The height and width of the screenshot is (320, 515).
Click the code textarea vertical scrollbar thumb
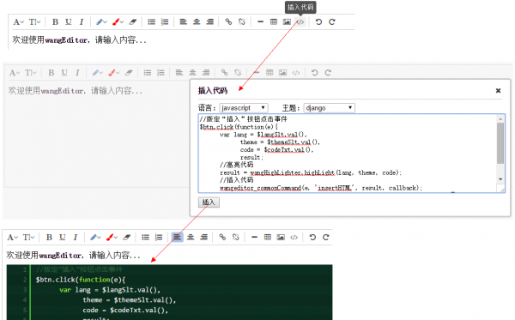coord(500,142)
